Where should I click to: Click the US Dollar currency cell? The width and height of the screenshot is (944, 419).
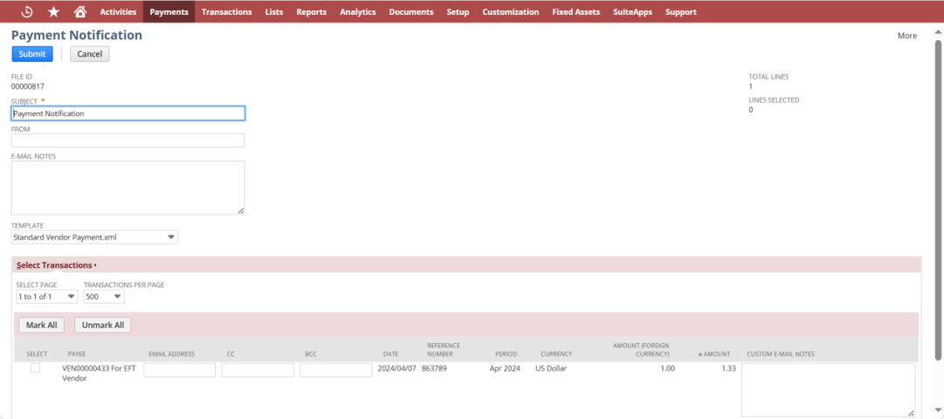[x=551, y=368]
